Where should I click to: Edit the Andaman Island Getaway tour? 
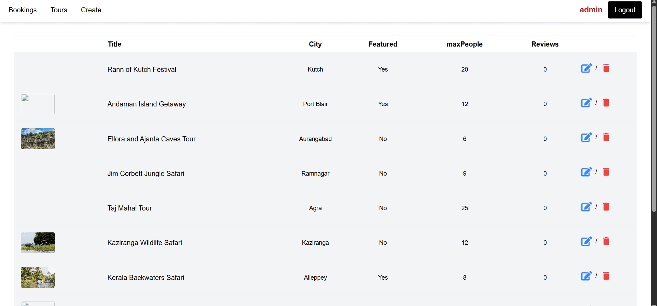pyautogui.click(x=586, y=103)
